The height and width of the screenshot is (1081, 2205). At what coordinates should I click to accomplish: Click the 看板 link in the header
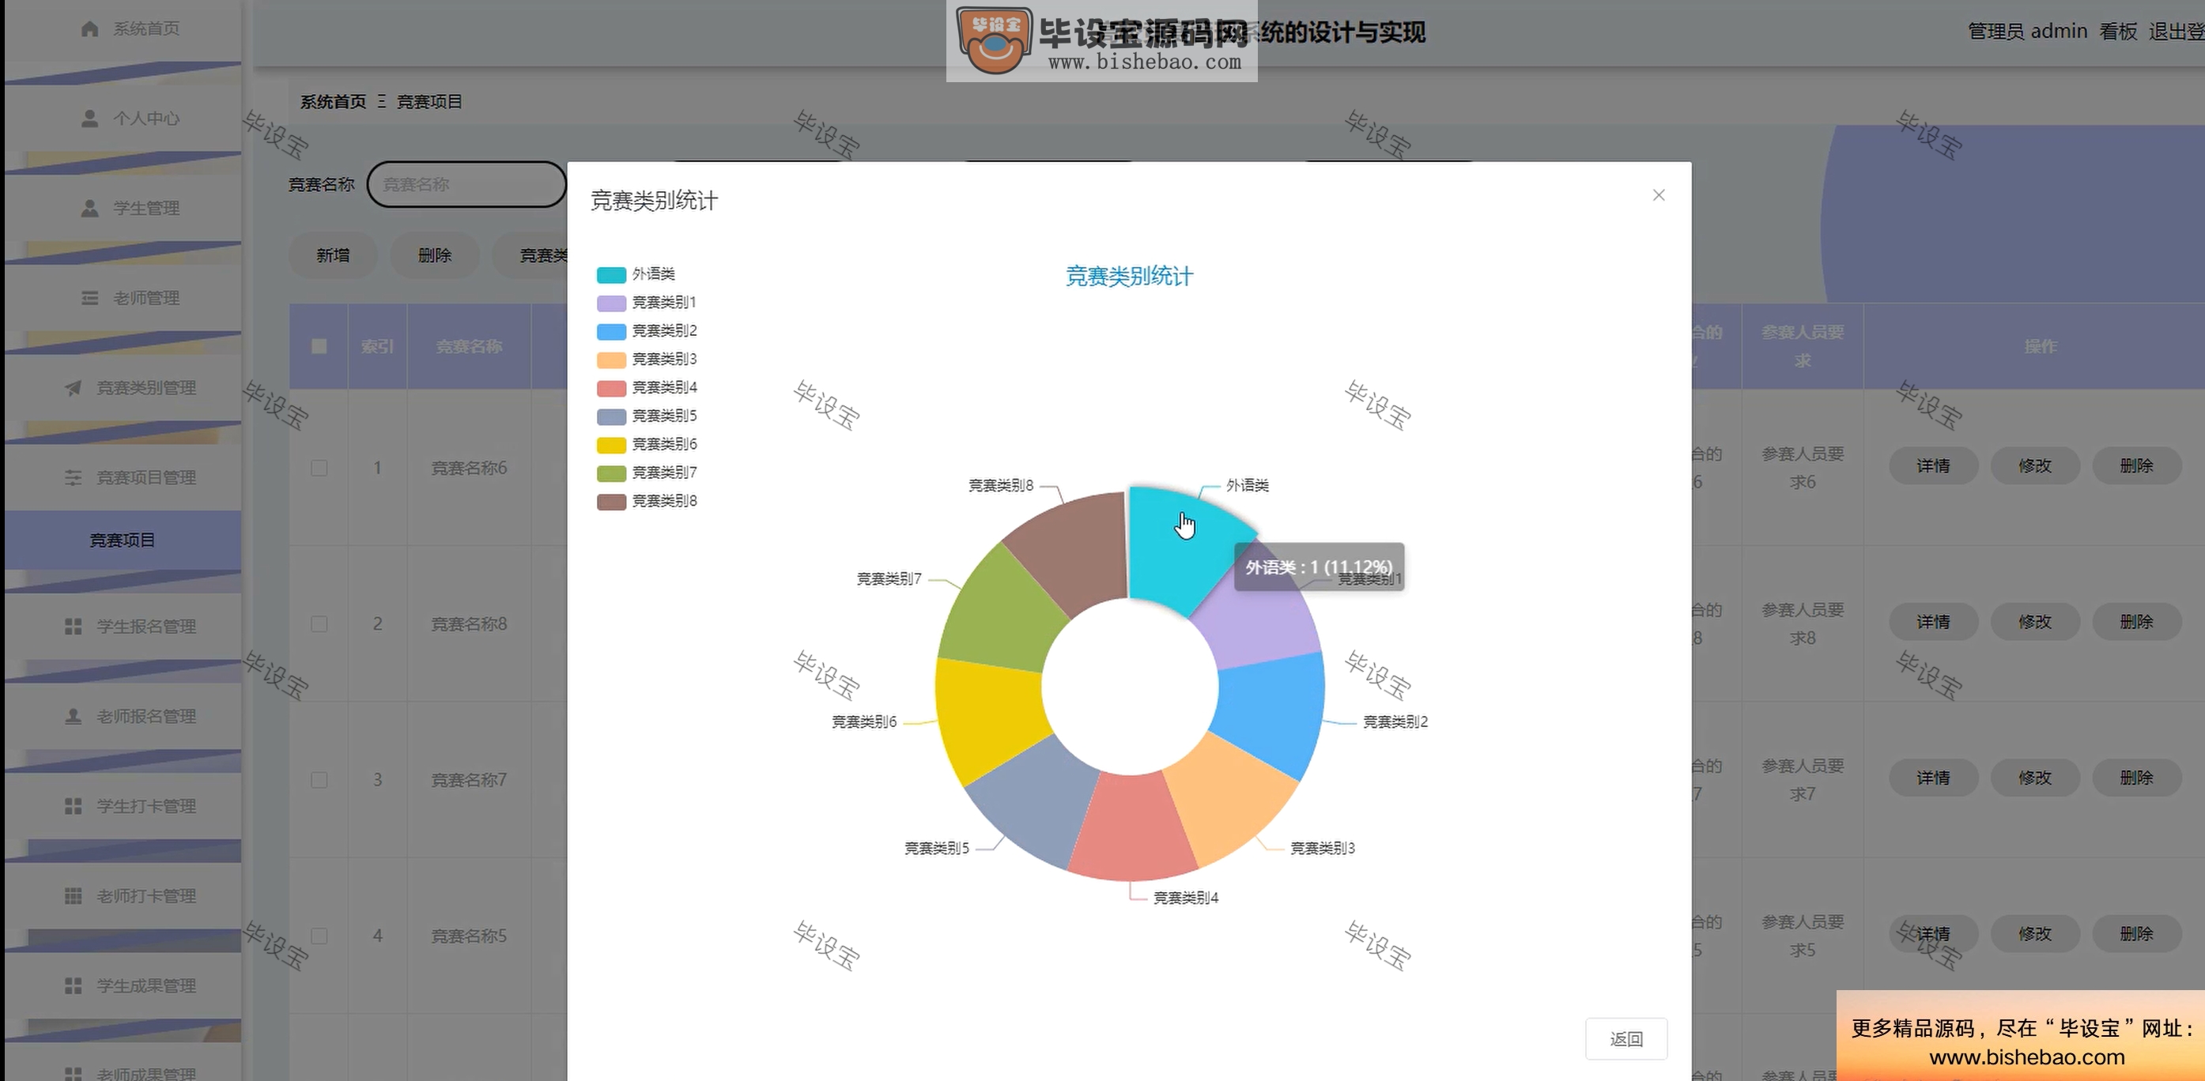2119,32
